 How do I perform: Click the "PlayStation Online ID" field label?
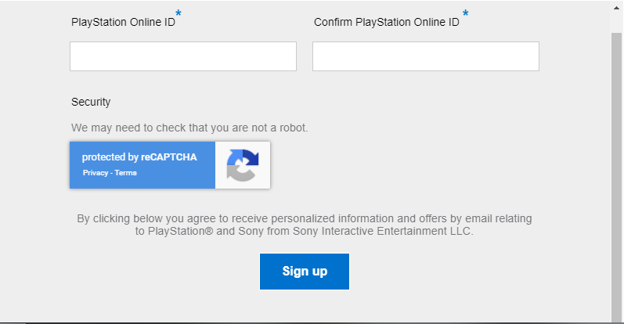tap(122, 22)
